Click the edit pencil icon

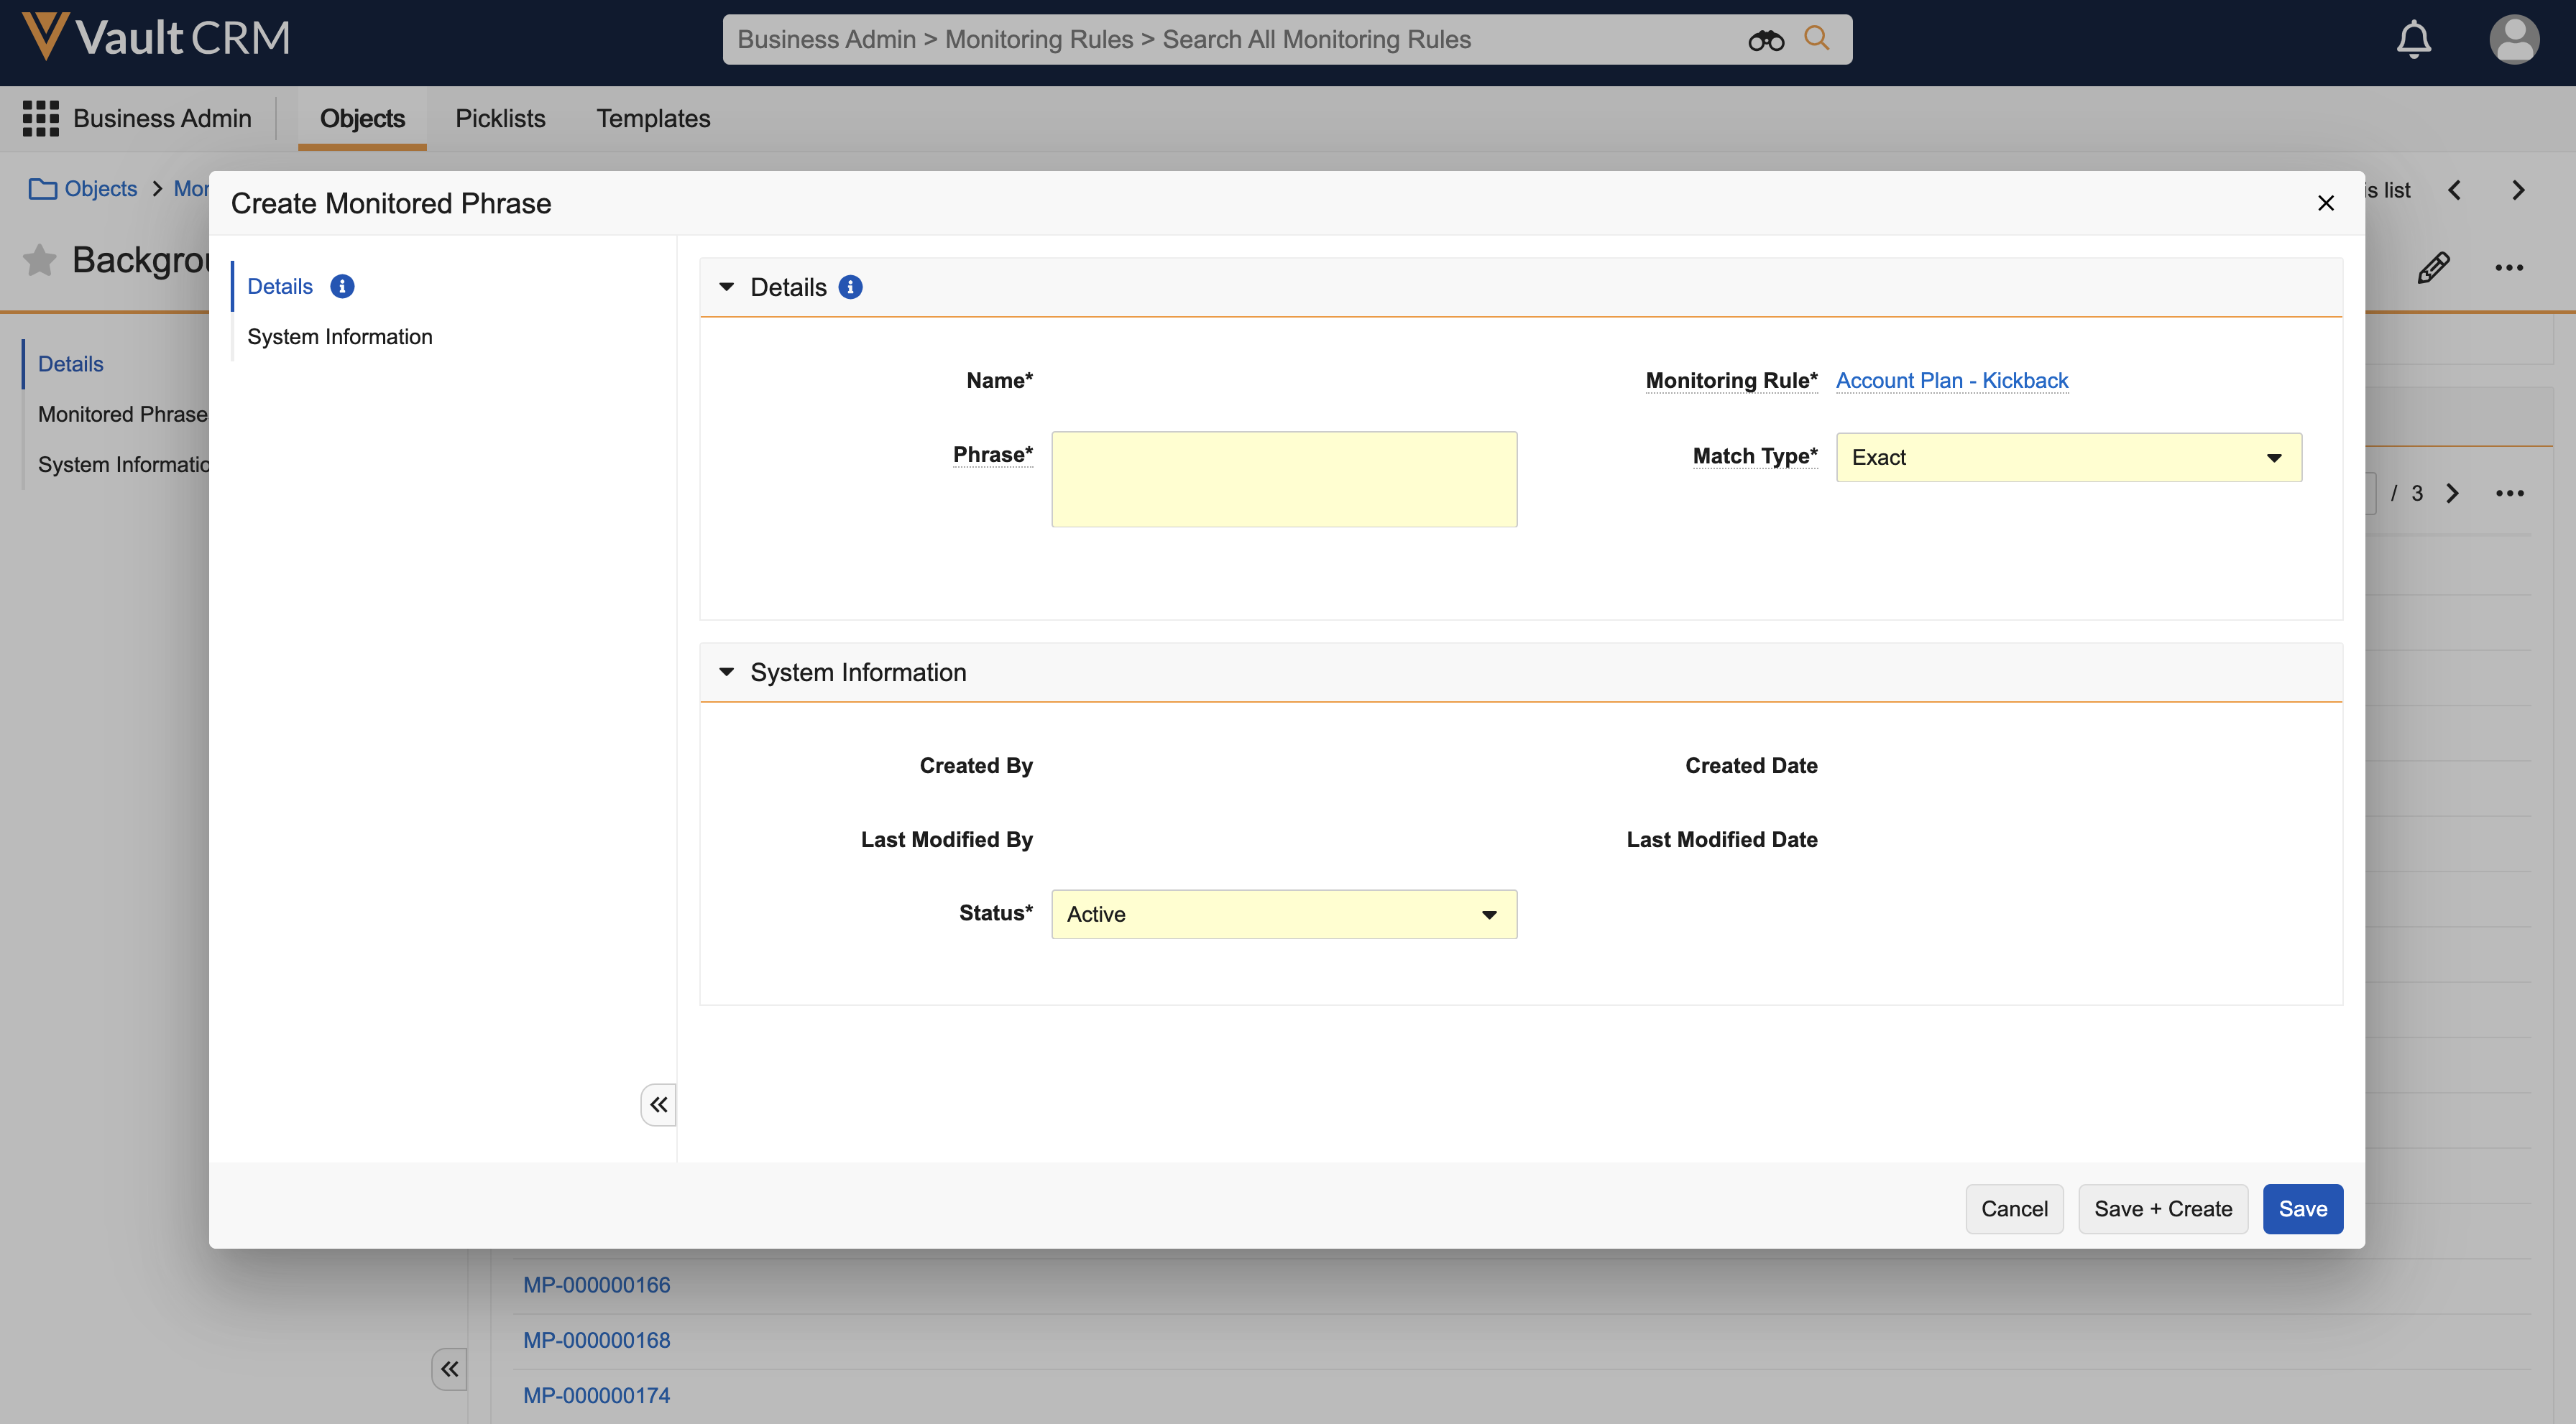2433,267
